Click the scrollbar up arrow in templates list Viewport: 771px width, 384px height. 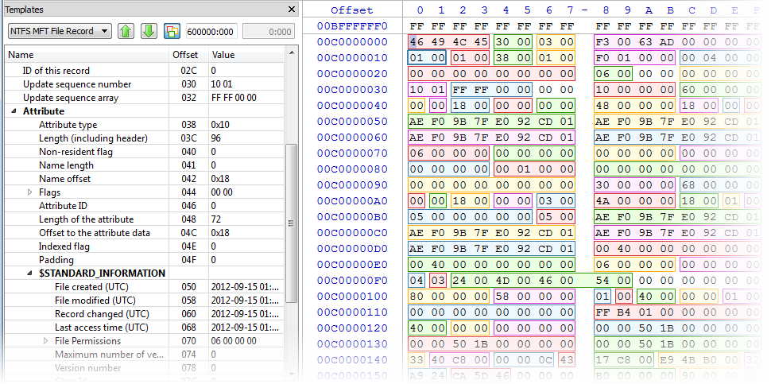pos(291,55)
